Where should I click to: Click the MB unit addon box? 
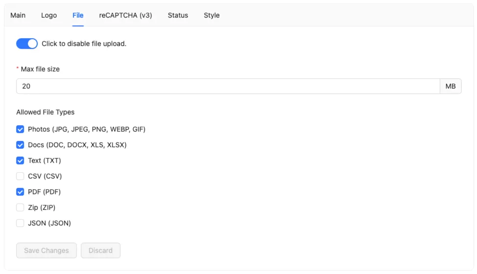click(x=451, y=86)
